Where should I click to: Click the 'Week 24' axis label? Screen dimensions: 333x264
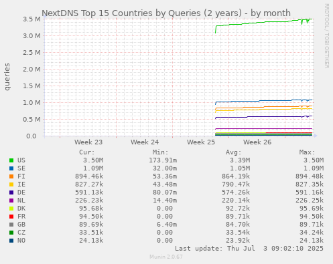pos(145,142)
